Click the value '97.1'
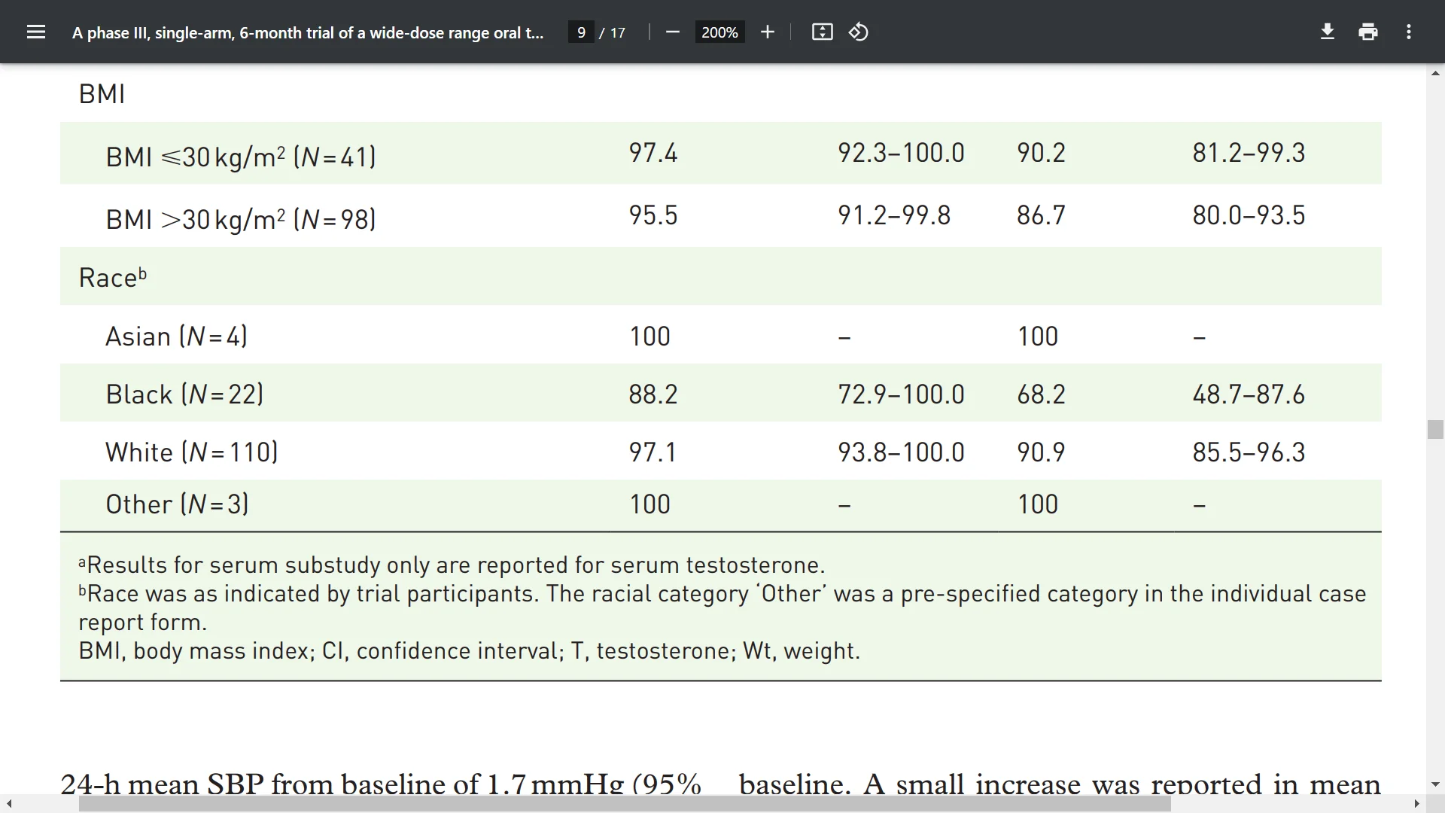Viewport: 1445px width, 813px height. (x=653, y=452)
